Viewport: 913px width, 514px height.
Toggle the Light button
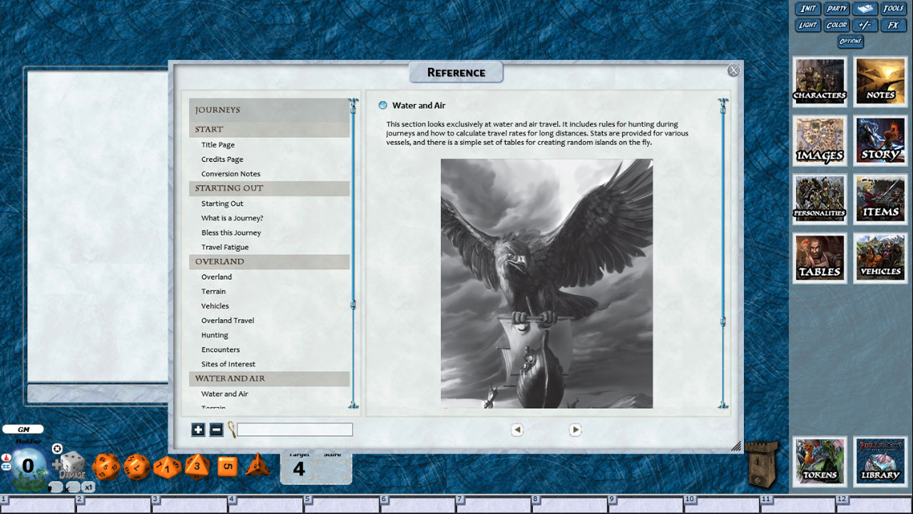[807, 25]
